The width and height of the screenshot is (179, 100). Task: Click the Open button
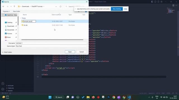(70, 52)
